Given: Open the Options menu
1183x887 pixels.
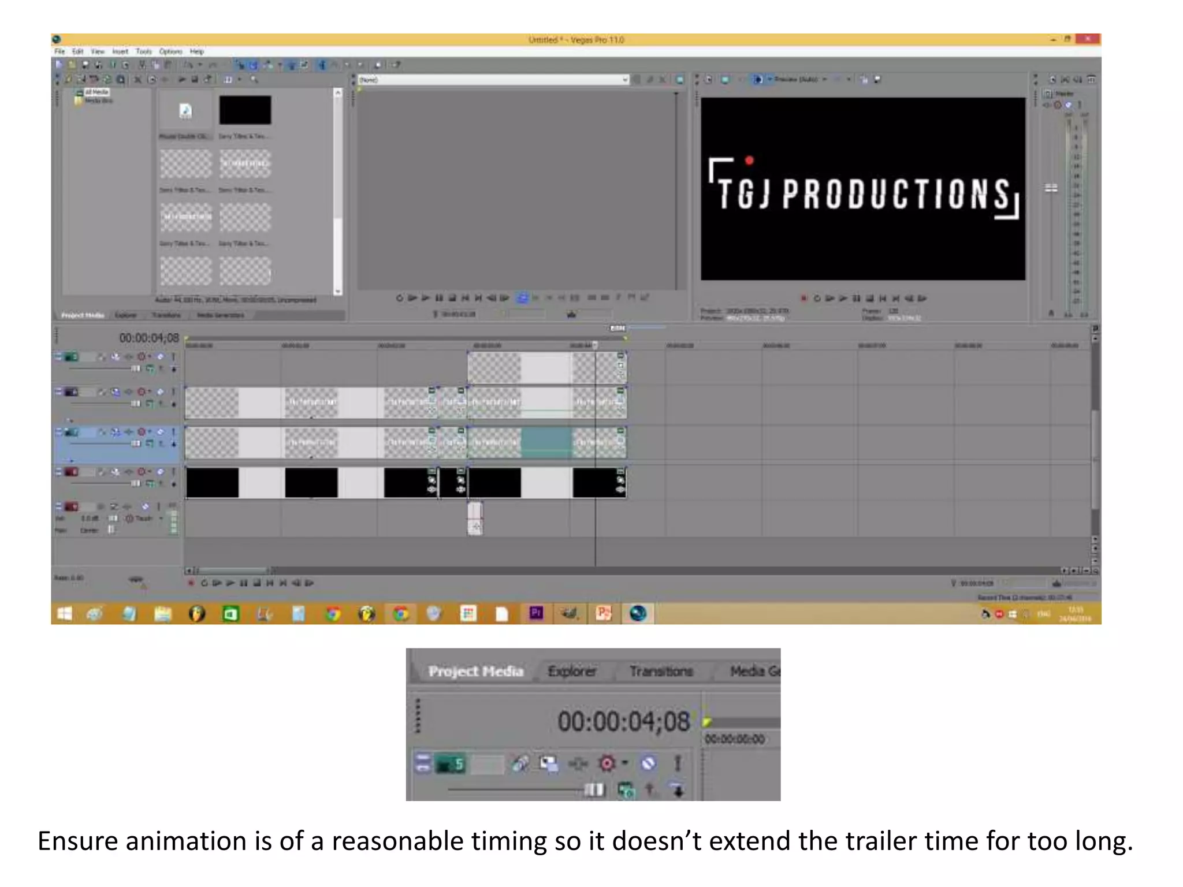Looking at the screenshot, I should pyautogui.click(x=170, y=51).
